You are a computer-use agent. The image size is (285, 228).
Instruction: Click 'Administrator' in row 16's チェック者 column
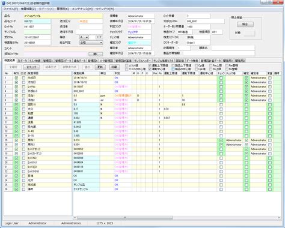(x=234, y=145)
